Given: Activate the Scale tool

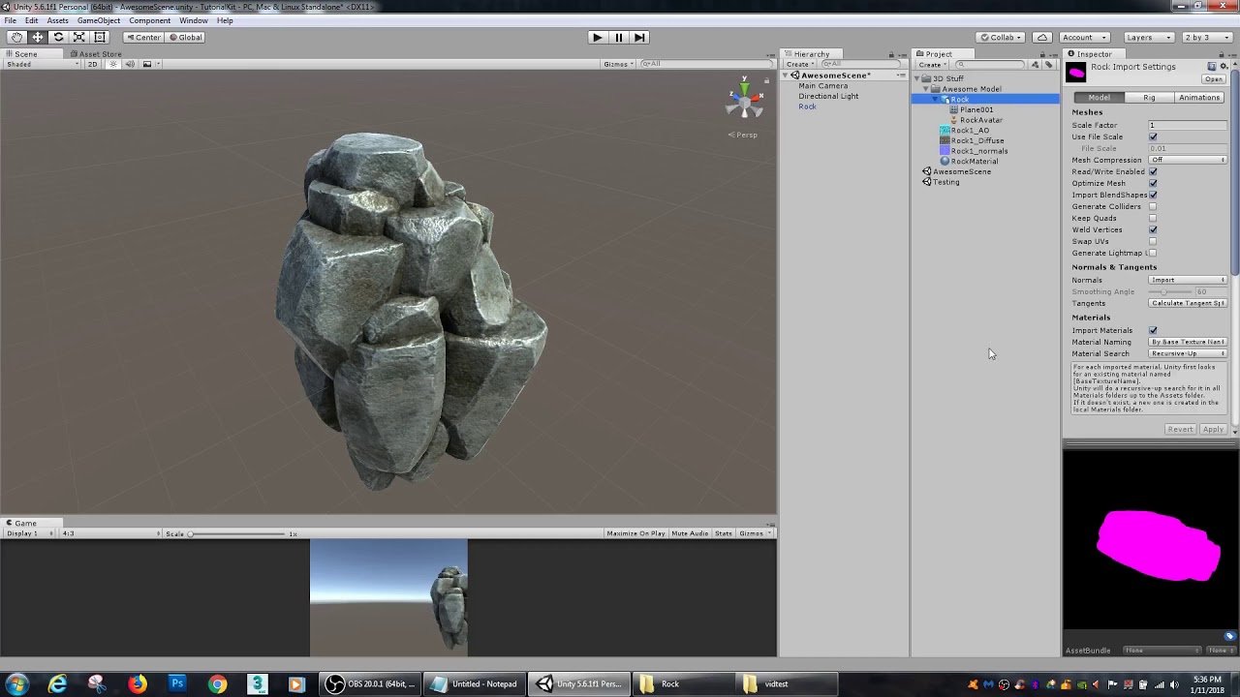Looking at the screenshot, I should [79, 37].
